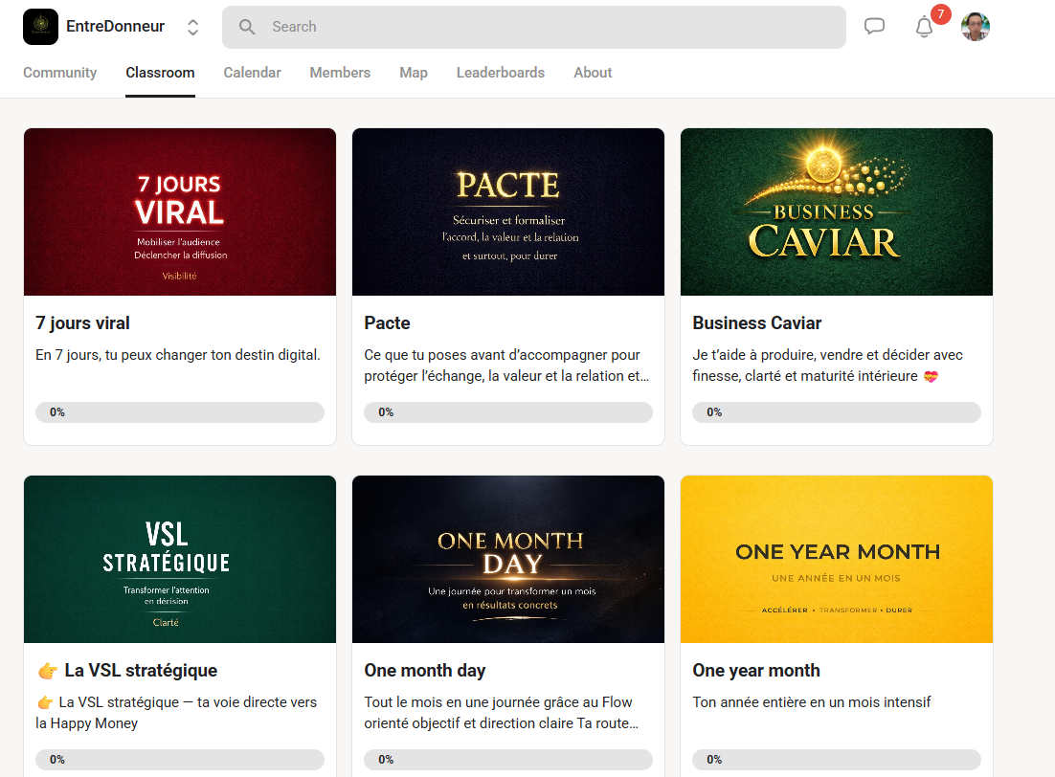This screenshot has width=1055, height=777.
Task: Click the 7 jours viral progress bar
Action: [180, 412]
